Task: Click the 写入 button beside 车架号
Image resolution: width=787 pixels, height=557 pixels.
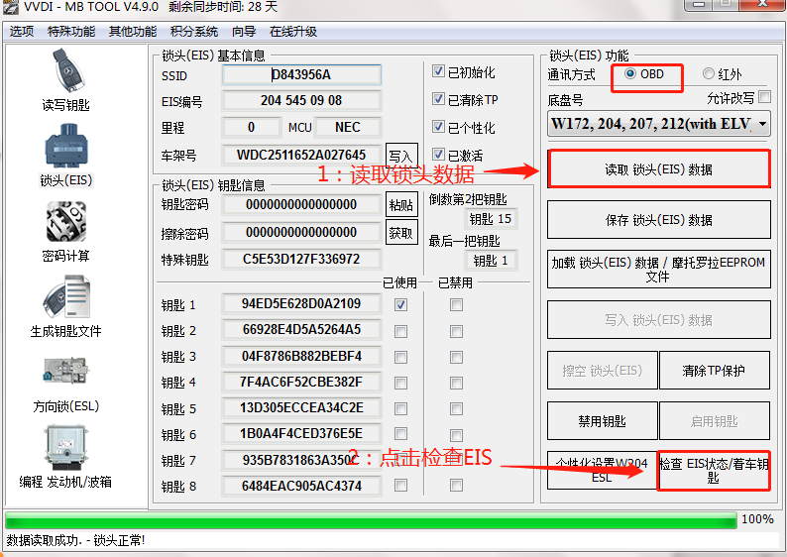Action: pos(401,156)
